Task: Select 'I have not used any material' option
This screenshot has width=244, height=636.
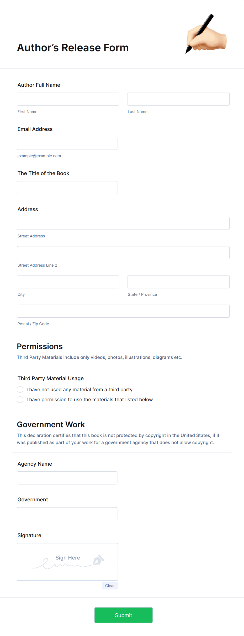Action: [x=20, y=389]
